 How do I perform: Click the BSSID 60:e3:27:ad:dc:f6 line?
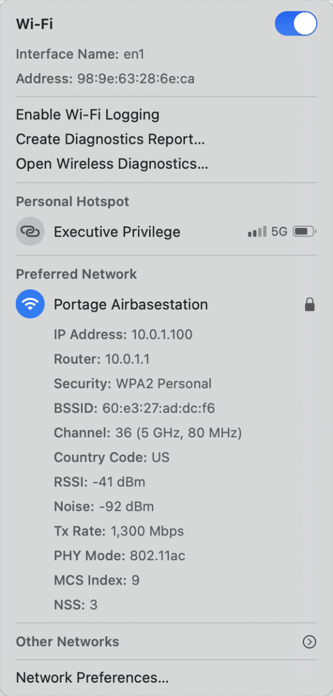pos(135,408)
